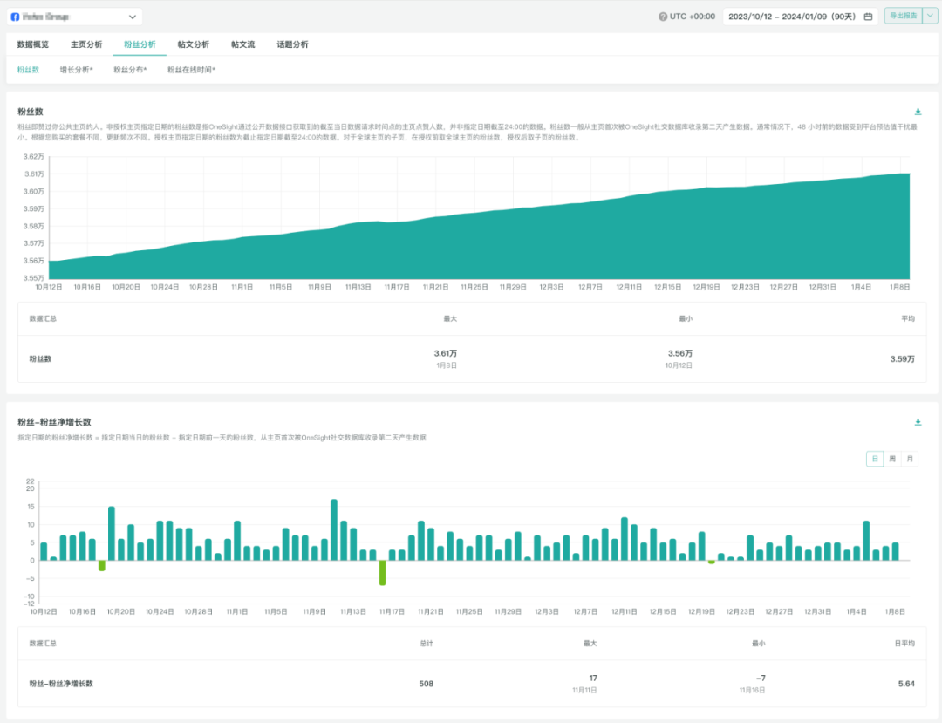Click the 日平均 column header
The width and height of the screenshot is (942, 723).
tap(904, 643)
